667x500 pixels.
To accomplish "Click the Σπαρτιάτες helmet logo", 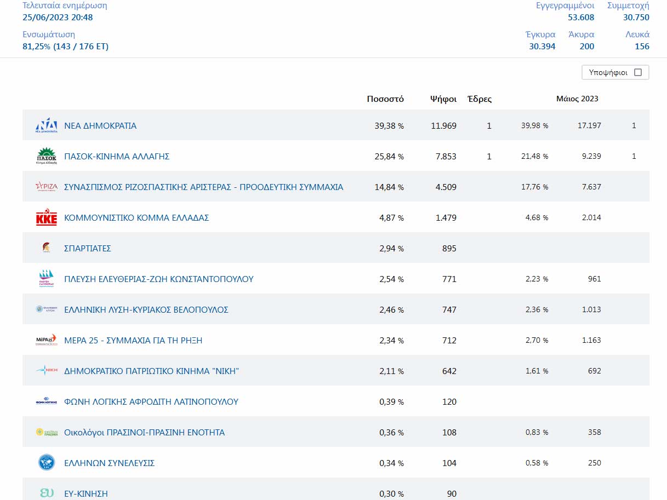I will click(x=47, y=248).
